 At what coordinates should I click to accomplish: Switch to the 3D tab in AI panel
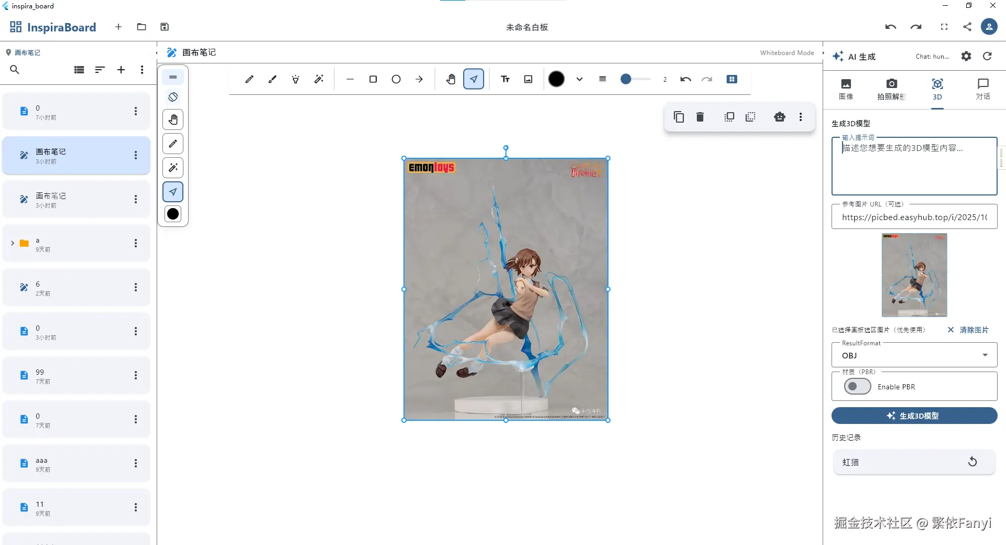[937, 89]
